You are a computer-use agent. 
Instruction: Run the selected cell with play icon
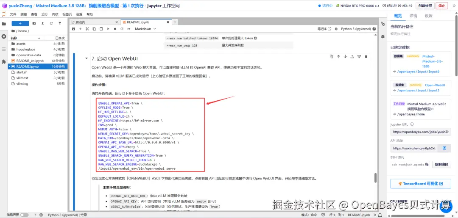tap(108, 29)
